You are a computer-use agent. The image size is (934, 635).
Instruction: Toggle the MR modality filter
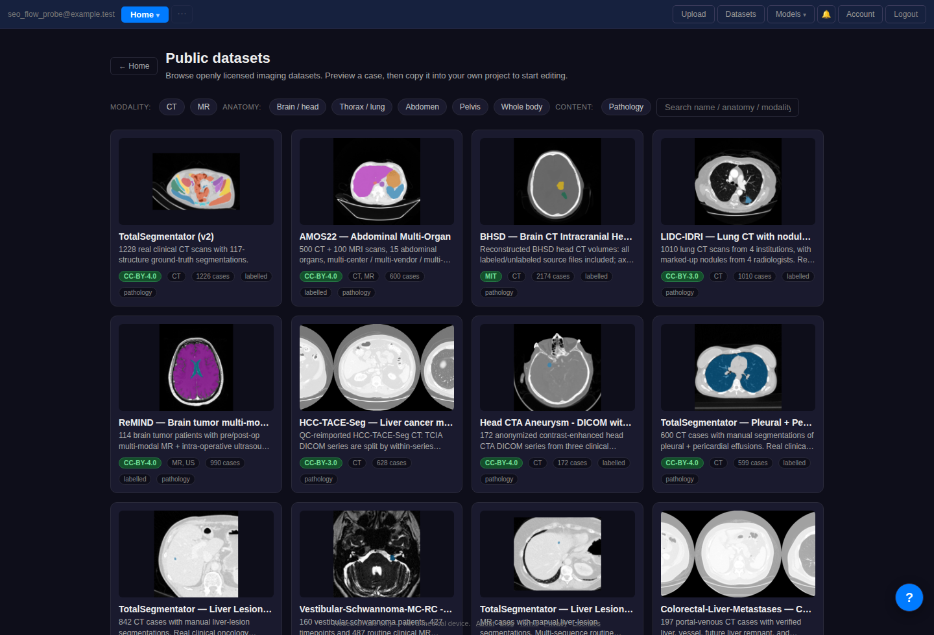(204, 107)
